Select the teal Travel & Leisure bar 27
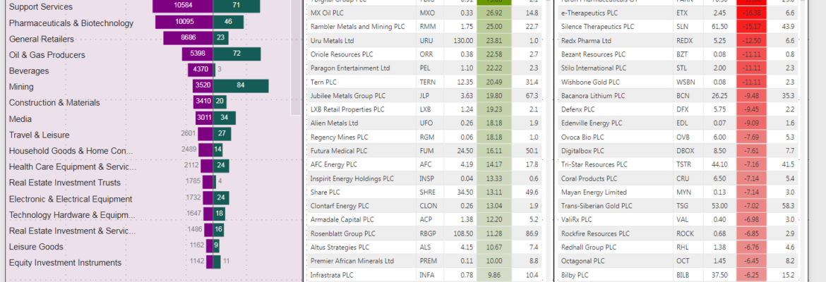The height and width of the screenshot is (282, 826). (222, 134)
